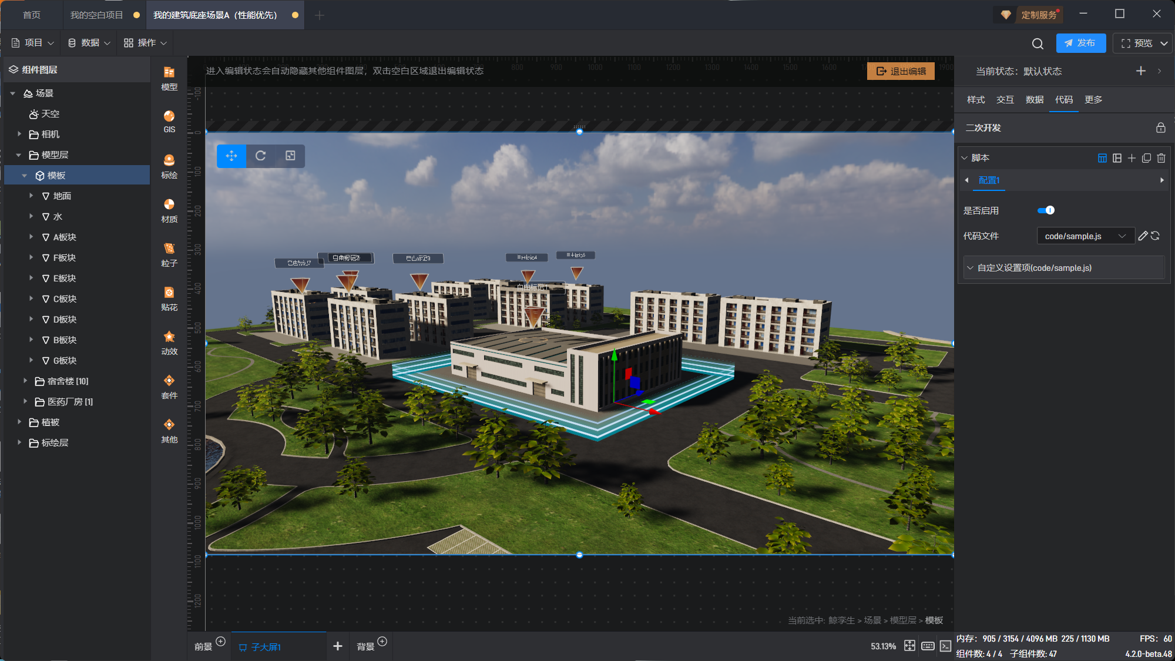
Task: Switch to the 交互 tab
Action: pos(1005,100)
